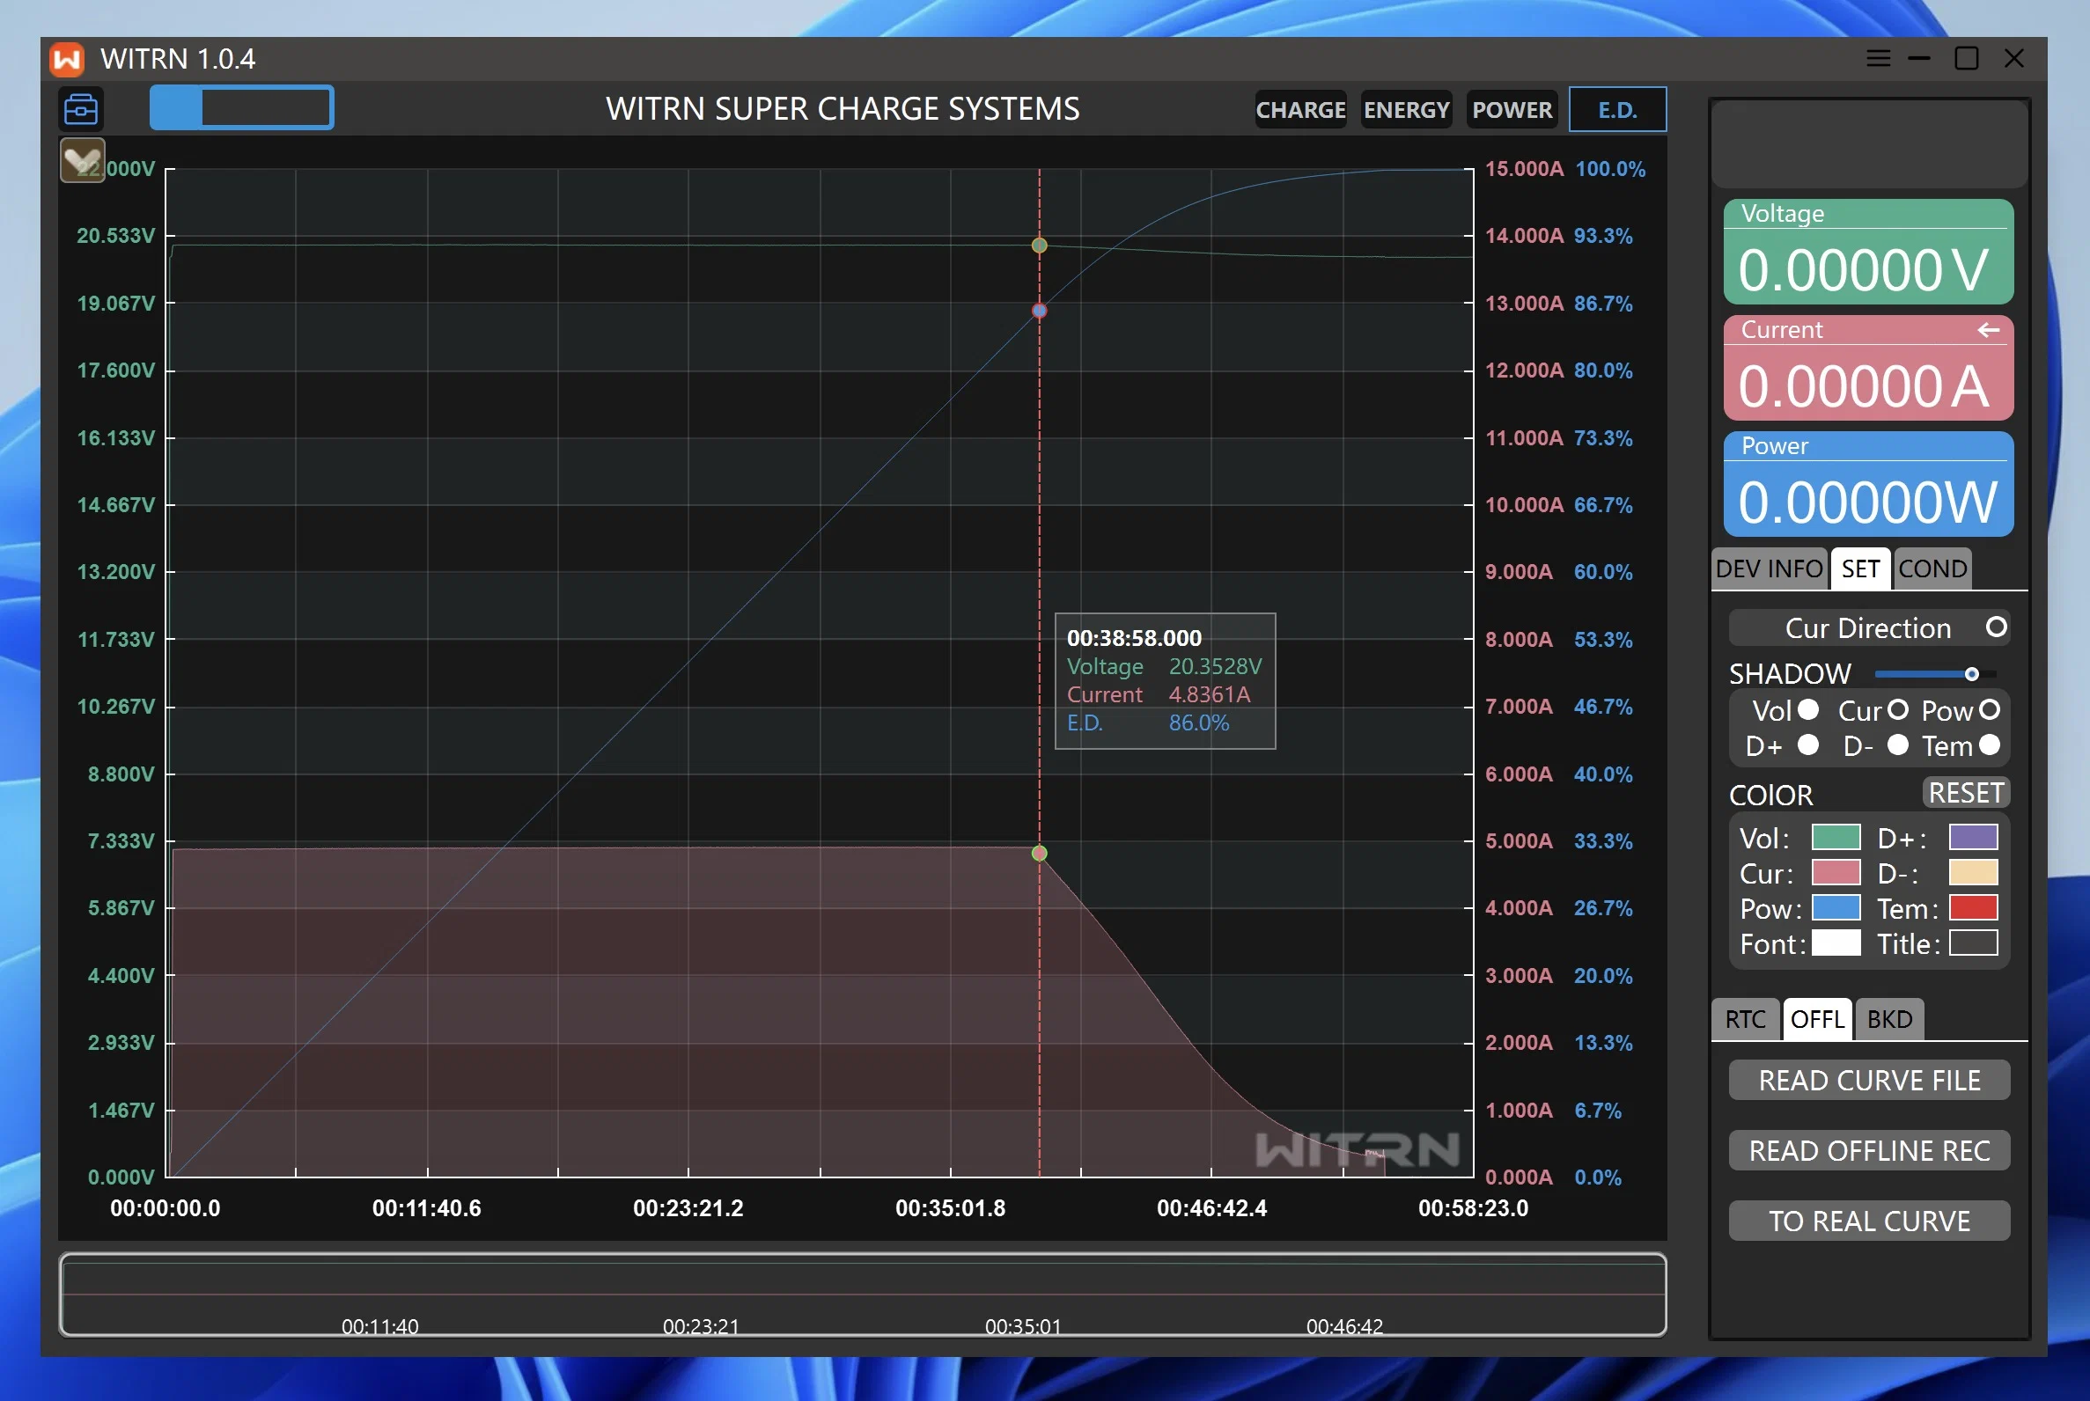Switch to the ENERGY view
The height and width of the screenshot is (1401, 2090).
coord(1406,110)
